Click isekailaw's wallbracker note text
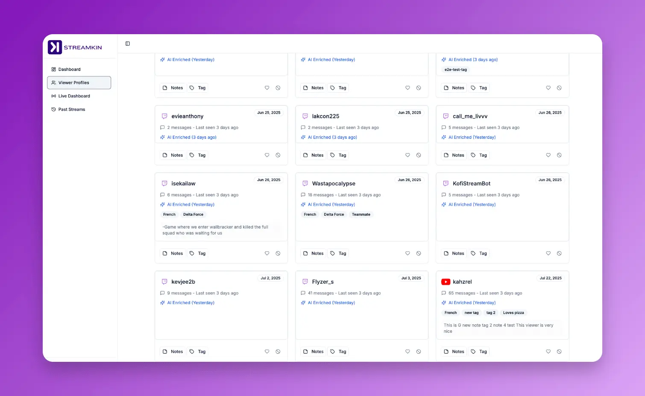Image resolution: width=645 pixels, height=396 pixels. tap(215, 230)
